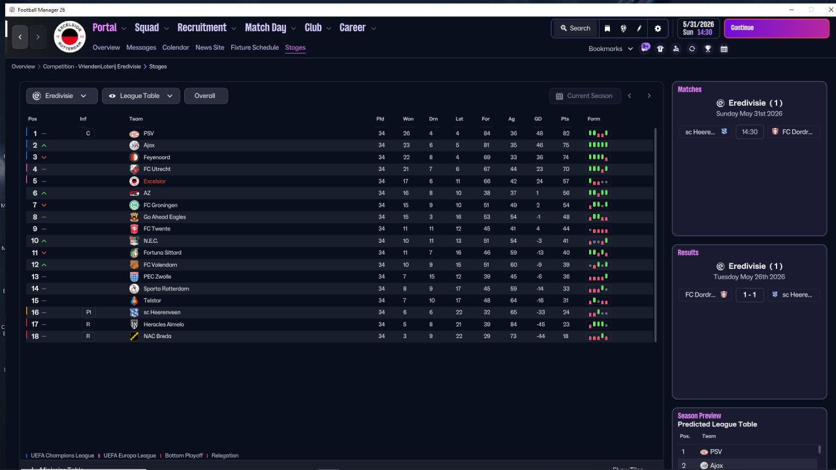Click the Competition - VriendenLoterij Eredivisie breadcrumb
Screen dimensions: 836x470
(x=91, y=67)
